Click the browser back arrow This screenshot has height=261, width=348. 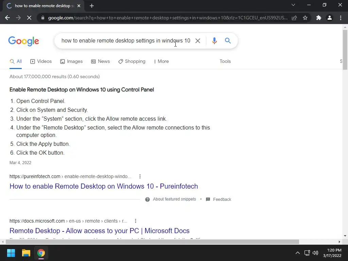coord(7,18)
